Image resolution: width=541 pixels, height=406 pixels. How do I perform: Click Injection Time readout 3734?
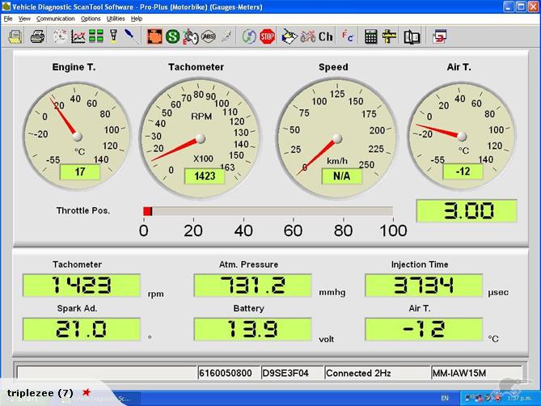[x=424, y=285]
